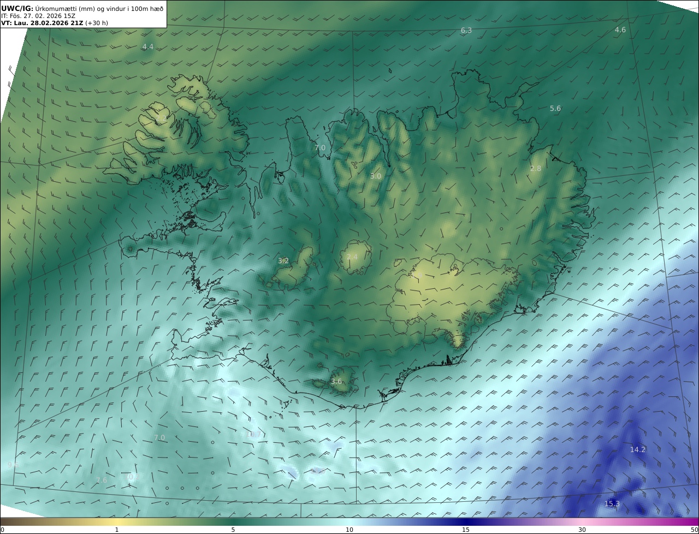Screen dimensions: 699x534
Task: Click the 2.2 value over the Westfjords
Action: coord(162,118)
